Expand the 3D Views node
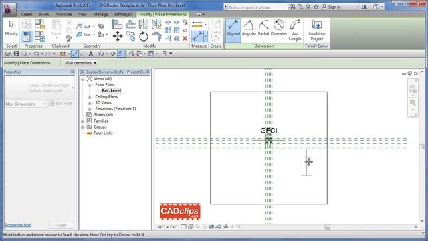This screenshot has width=428, height=241. pos(89,103)
